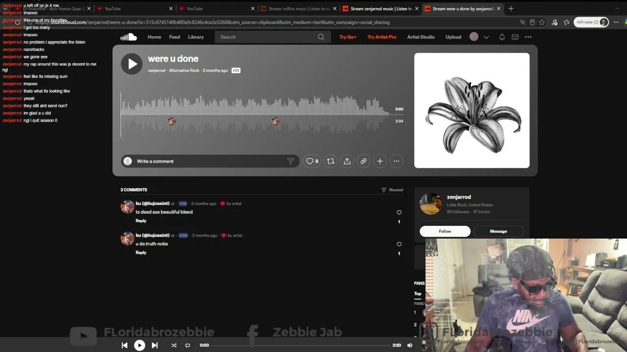This screenshot has width=627, height=352.
Task: Share the track
Action: pos(347,161)
